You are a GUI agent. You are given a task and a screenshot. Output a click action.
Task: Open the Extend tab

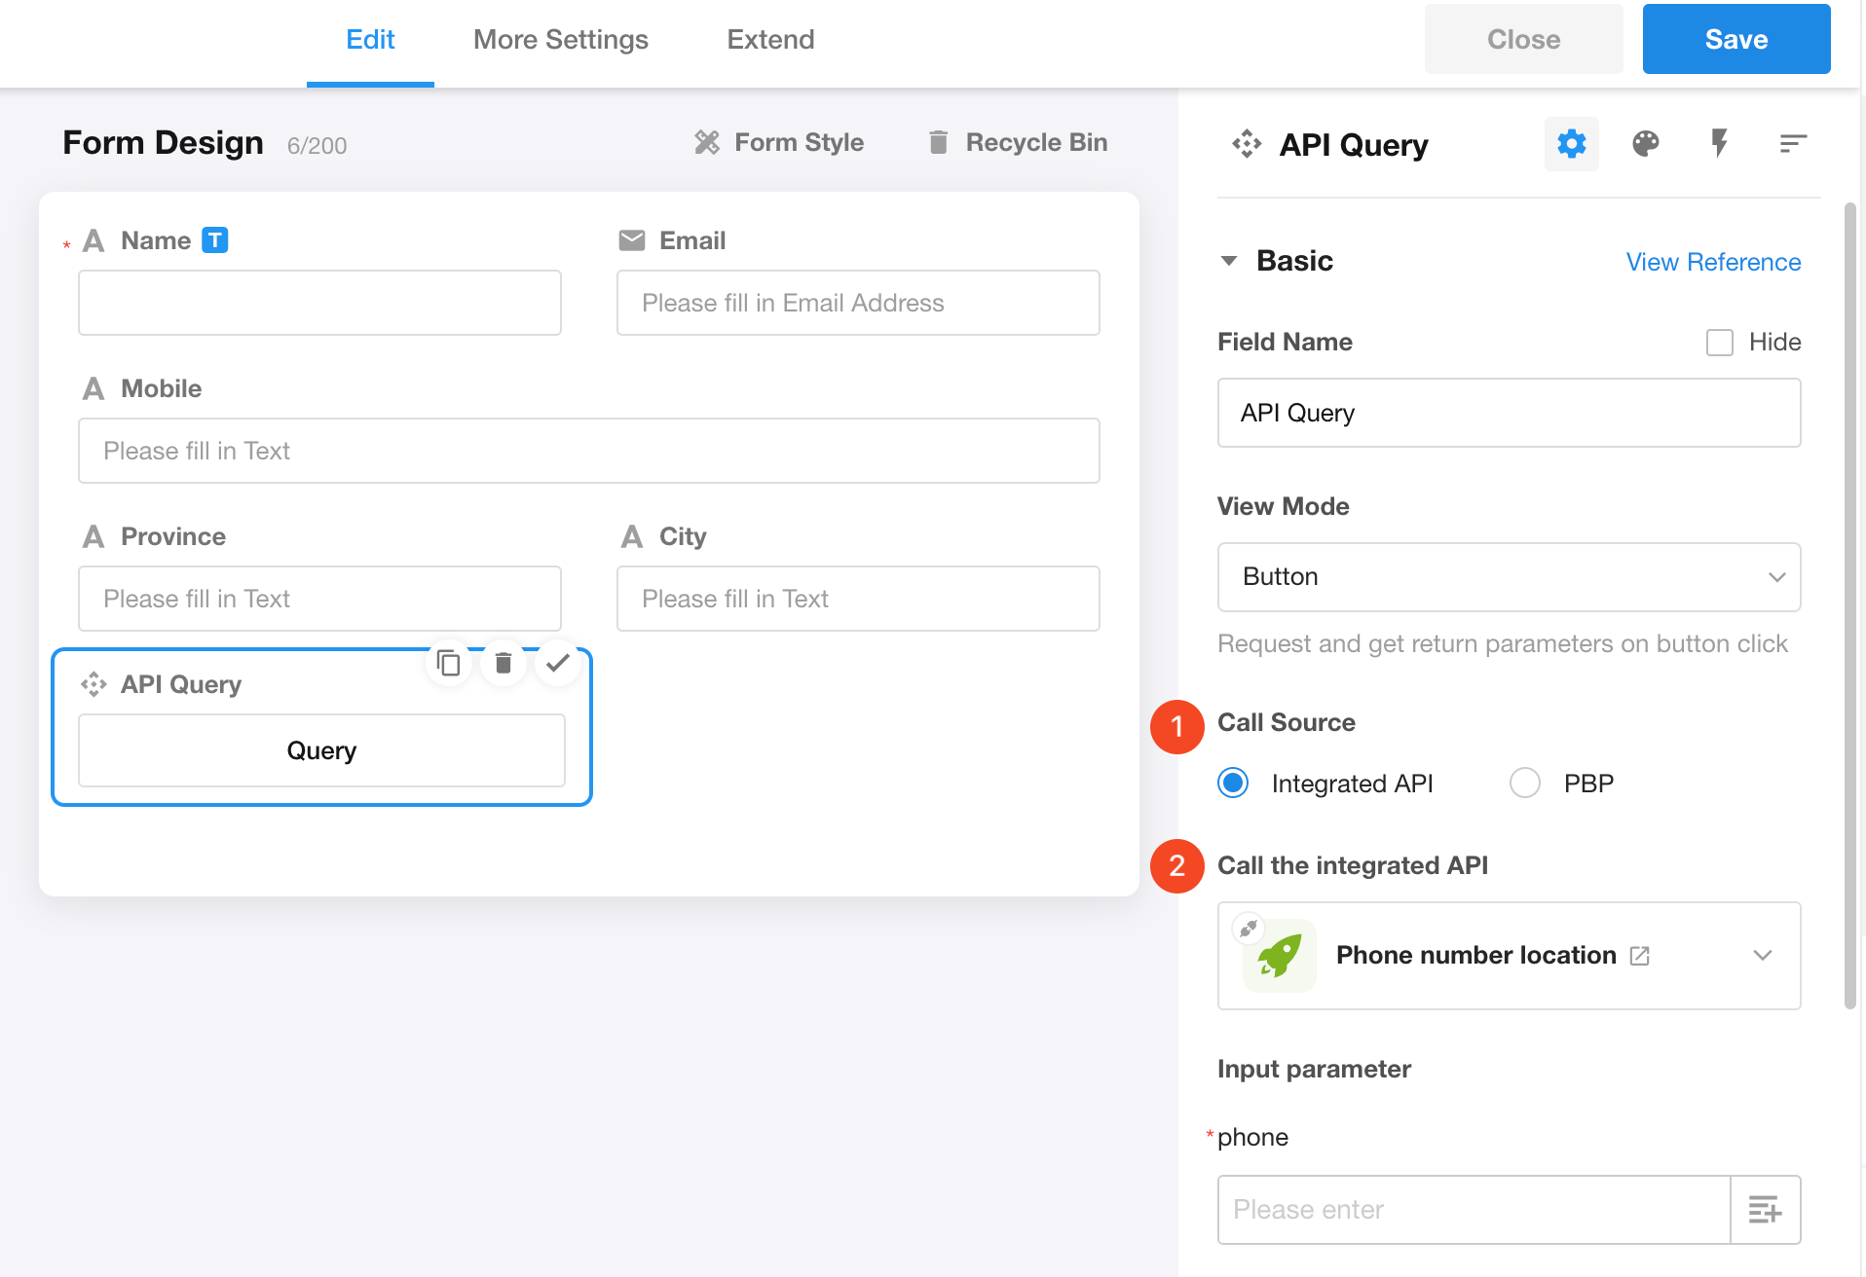(x=770, y=40)
